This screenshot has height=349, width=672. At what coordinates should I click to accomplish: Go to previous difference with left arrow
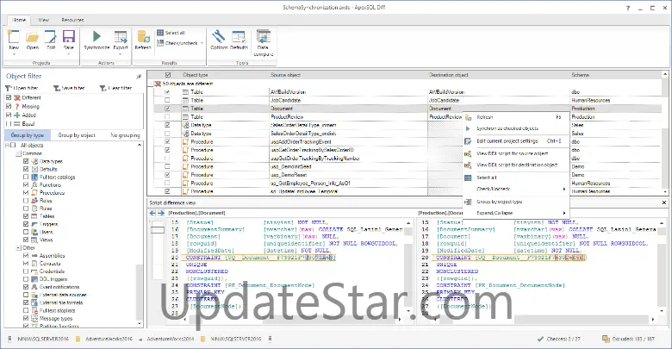tap(152, 213)
